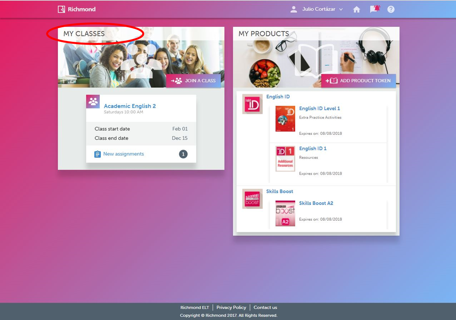456x320 pixels.
Task: Open English ID 1 Additional Resources thumbnail
Action: pyautogui.click(x=285, y=159)
